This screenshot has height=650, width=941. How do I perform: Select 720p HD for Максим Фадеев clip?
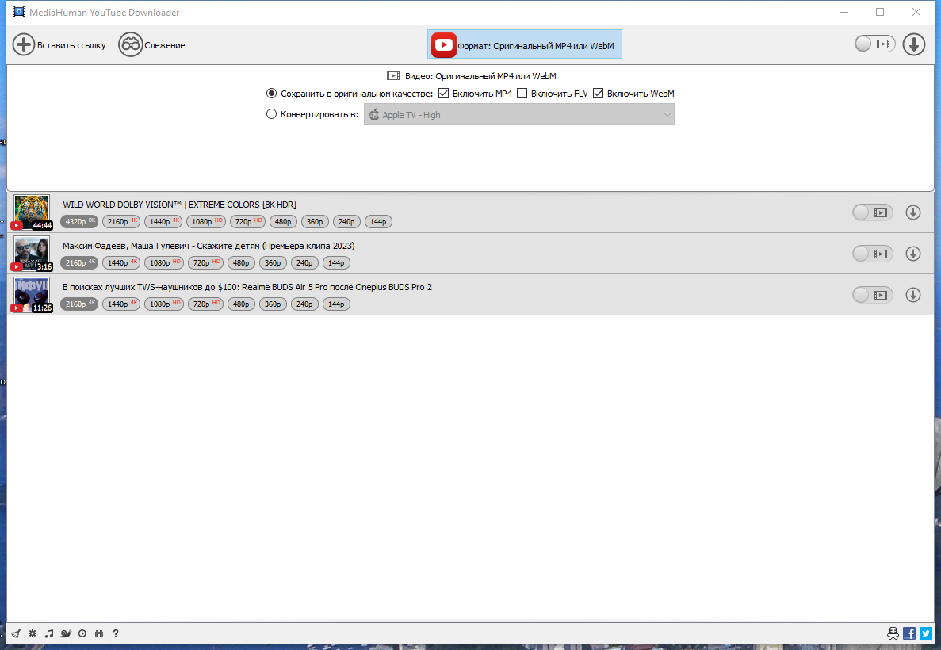[205, 263]
